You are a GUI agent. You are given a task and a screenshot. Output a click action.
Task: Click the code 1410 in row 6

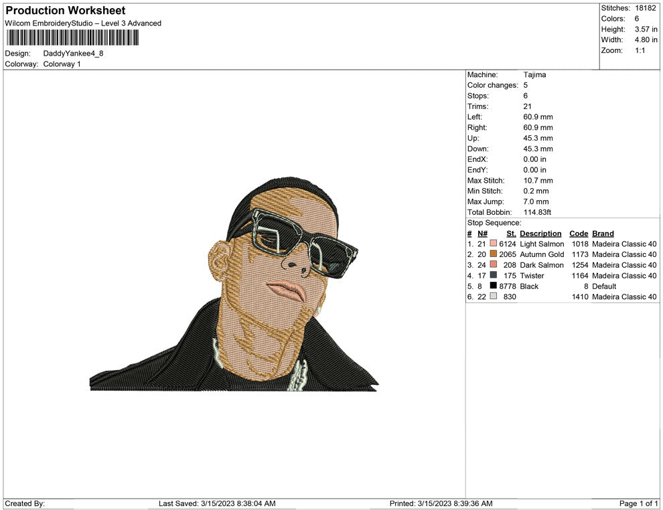(x=580, y=296)
